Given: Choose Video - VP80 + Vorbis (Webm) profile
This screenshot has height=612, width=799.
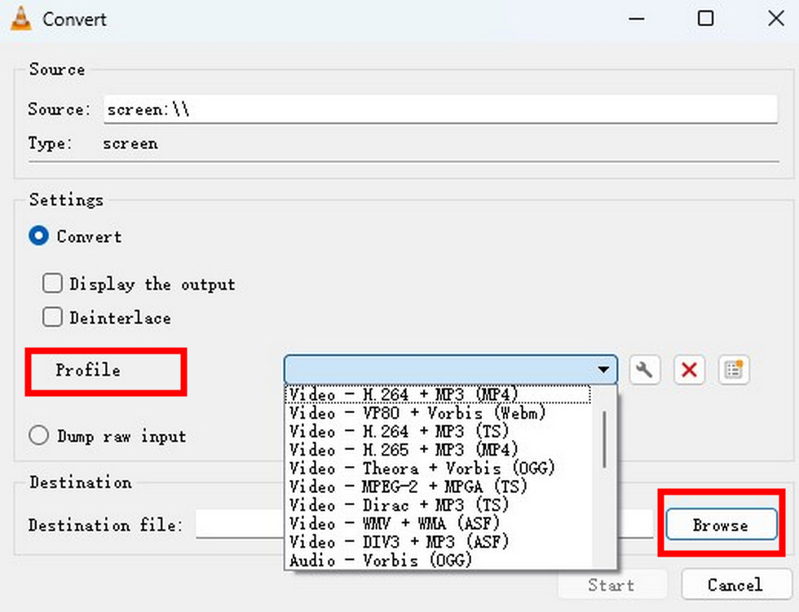Looking at the screenshot, I should coord(417,413).
